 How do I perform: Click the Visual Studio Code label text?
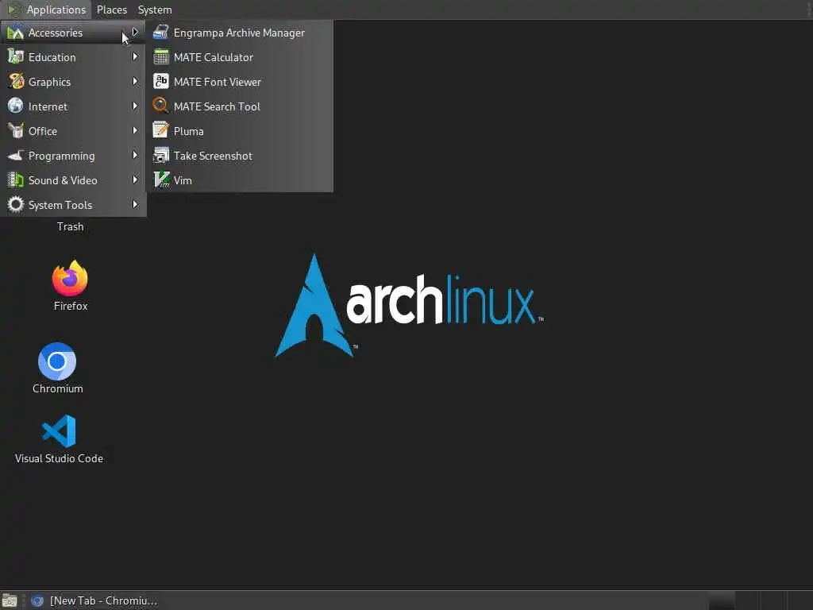pos(59,458)
